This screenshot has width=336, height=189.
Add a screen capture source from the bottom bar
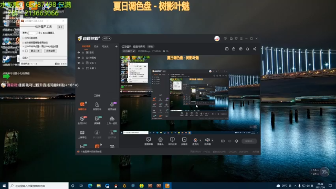pos(148,141)
